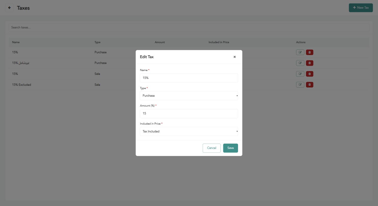
Task: Delete the 15% Sale tax row
Action: [x=310, y=74]
